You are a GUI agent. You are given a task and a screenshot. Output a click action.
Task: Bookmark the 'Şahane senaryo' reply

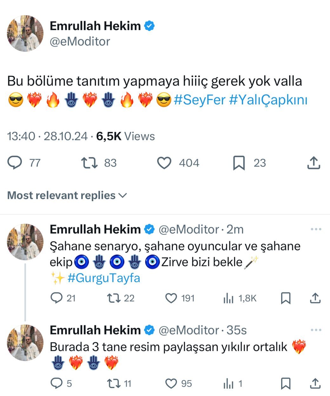[x=286, y=298]
